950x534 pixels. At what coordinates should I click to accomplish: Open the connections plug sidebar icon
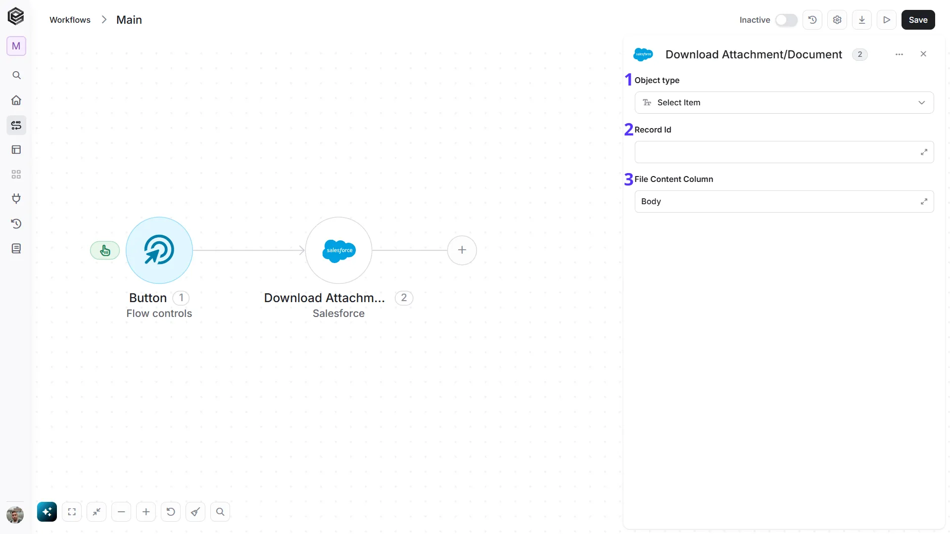pos(16,199)
